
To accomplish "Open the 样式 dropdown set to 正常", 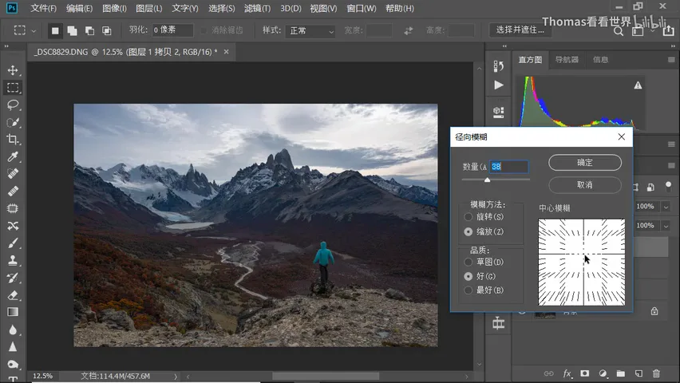I will [310, 31].
